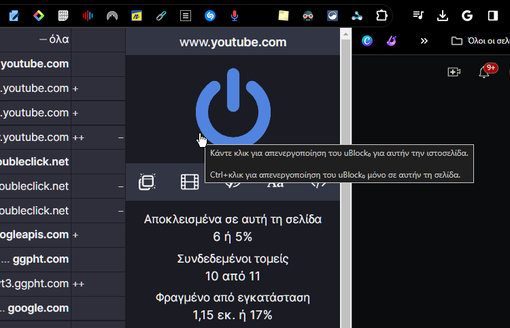Screen dimensions: 510x328
Task: Open the reader list extension icon
Action: coord(186,16)
